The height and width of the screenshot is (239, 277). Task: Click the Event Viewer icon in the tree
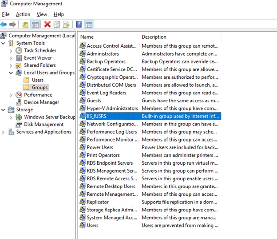tap(19, 58)
